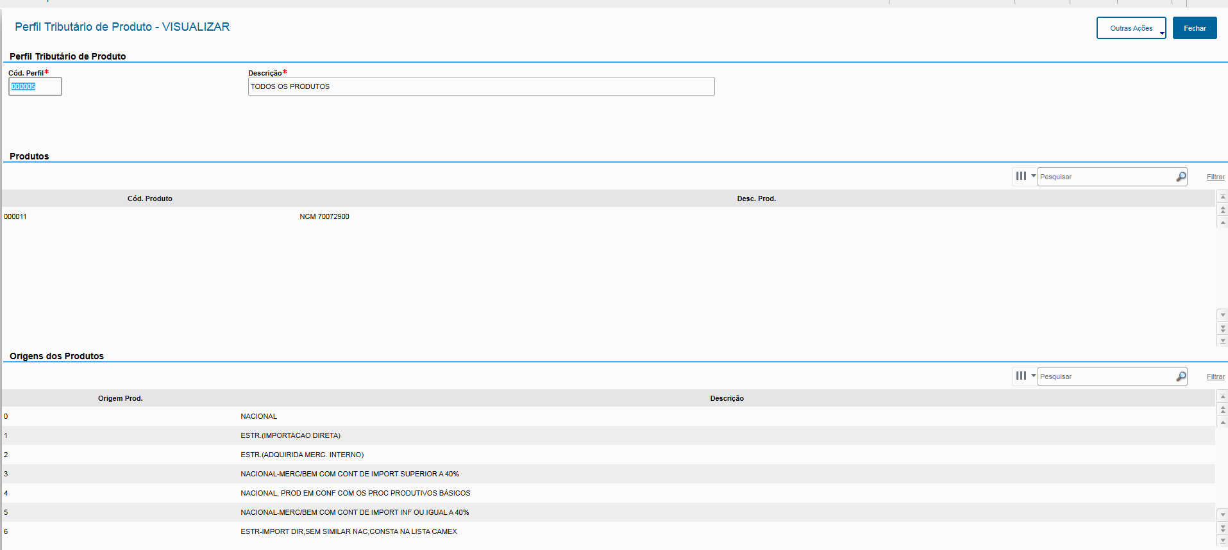Open column selector dropdown for Produtos grid
This screenshot has width=1228, height=550.
coord(1024,176)
